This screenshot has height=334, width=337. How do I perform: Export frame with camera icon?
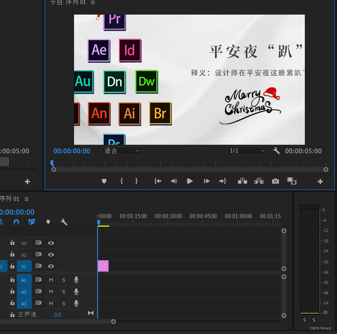[x=275, y=181]
